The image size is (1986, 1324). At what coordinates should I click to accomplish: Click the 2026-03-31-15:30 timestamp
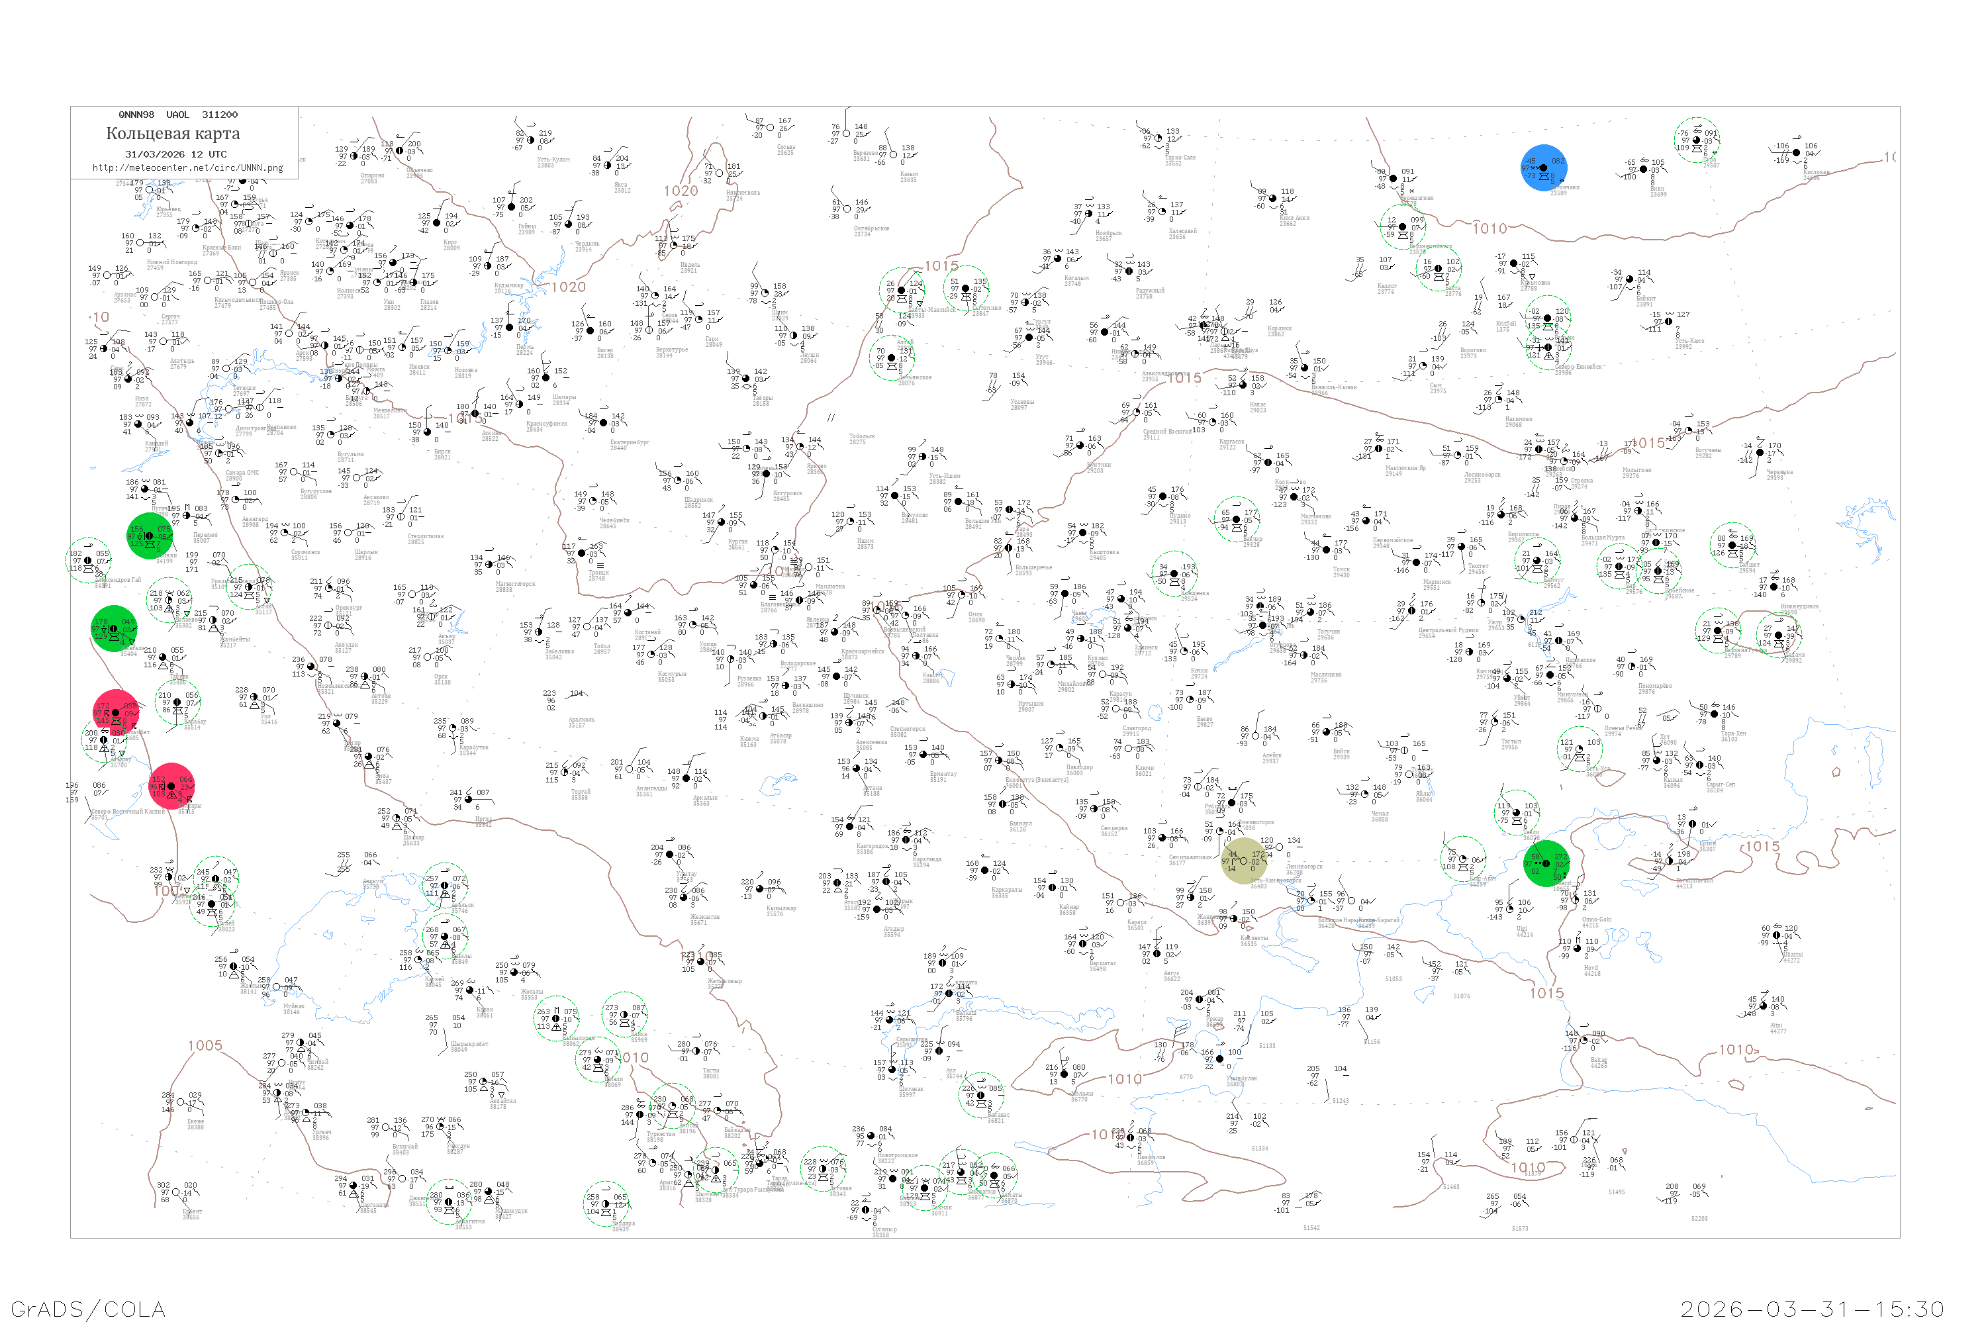pyautogui.click(x=1812, y=1309)
